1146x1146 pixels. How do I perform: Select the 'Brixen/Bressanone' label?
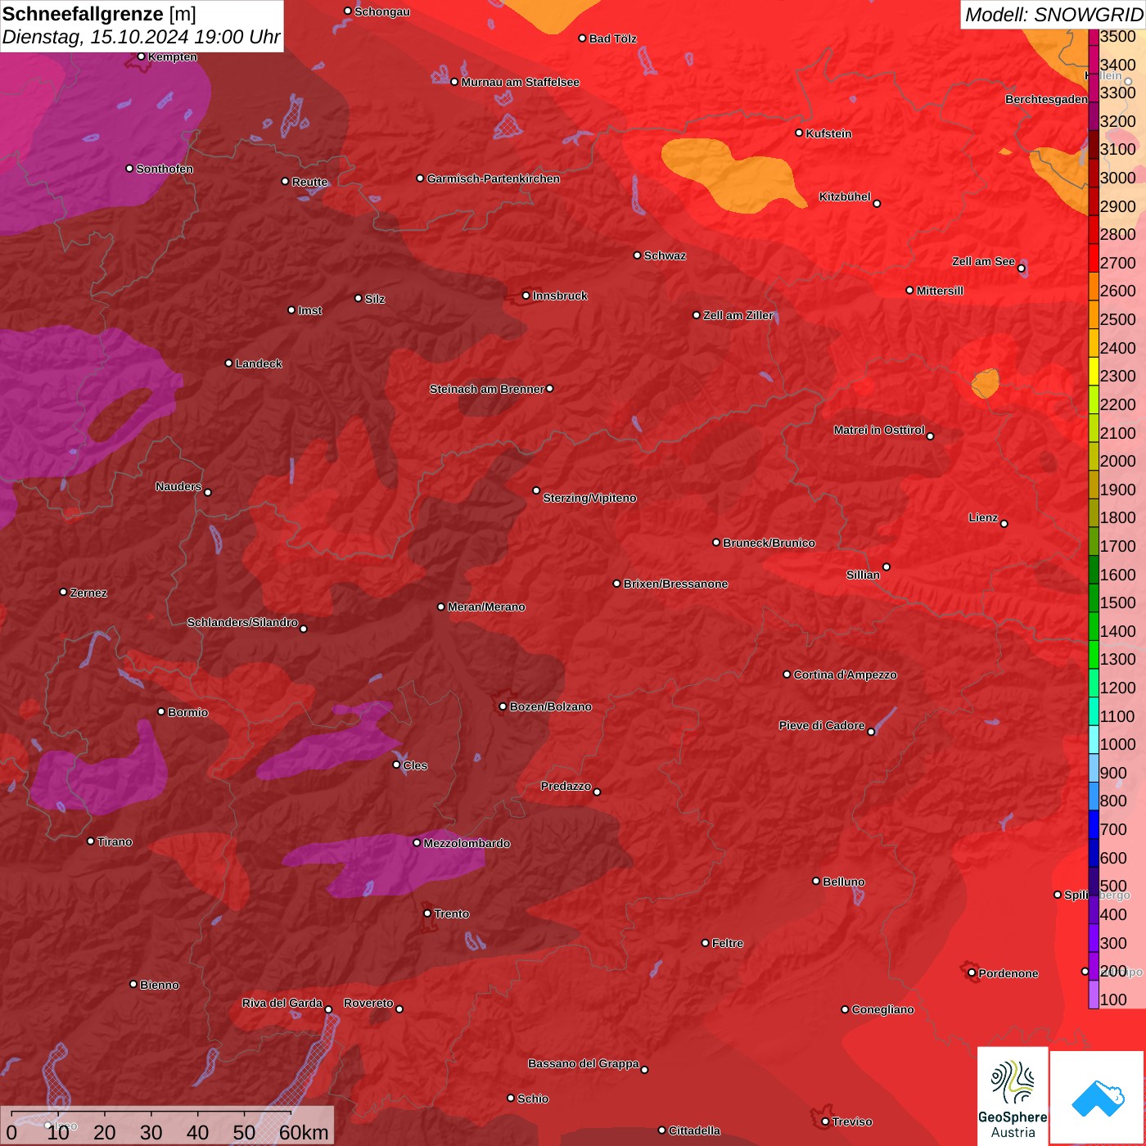click(x=675, y=584)
